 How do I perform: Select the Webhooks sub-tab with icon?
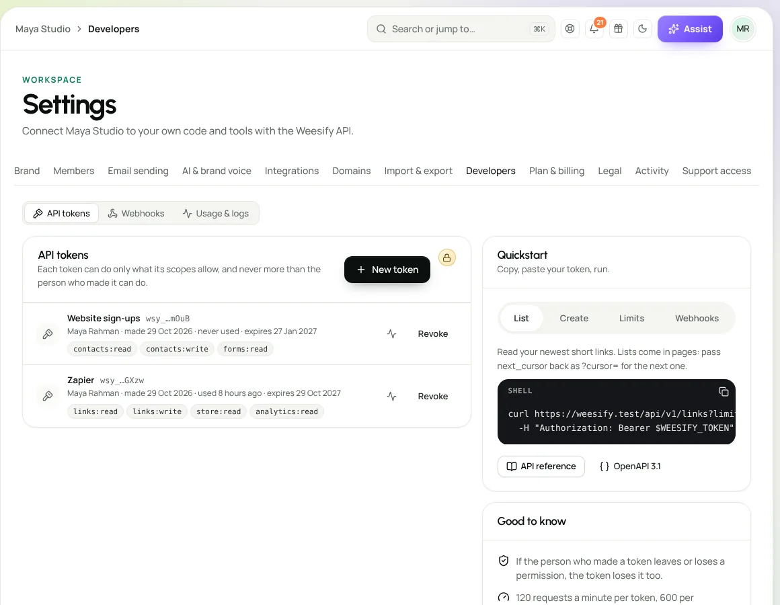click(136, 213)
